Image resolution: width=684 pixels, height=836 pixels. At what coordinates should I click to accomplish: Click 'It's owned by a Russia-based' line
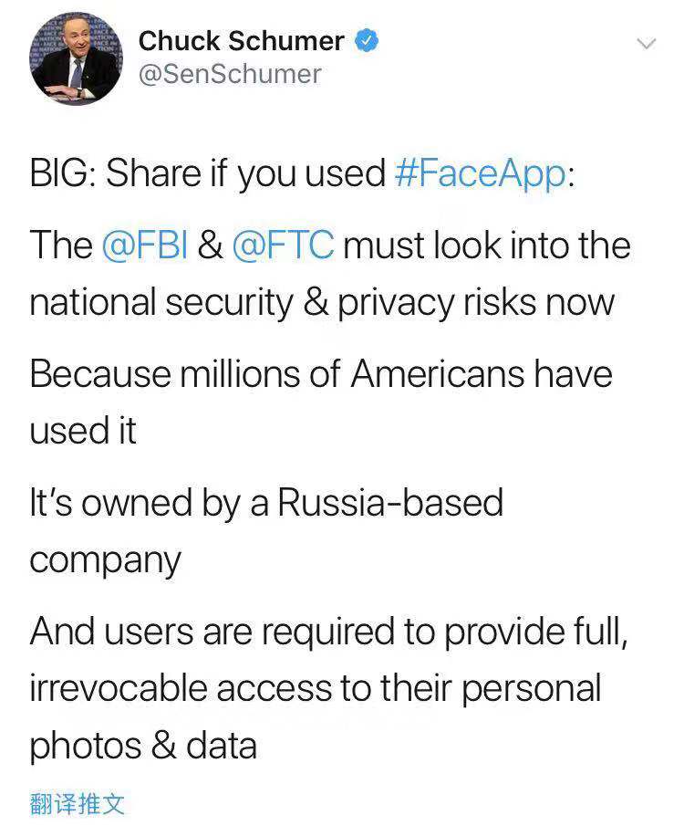(x=266, y=503)
